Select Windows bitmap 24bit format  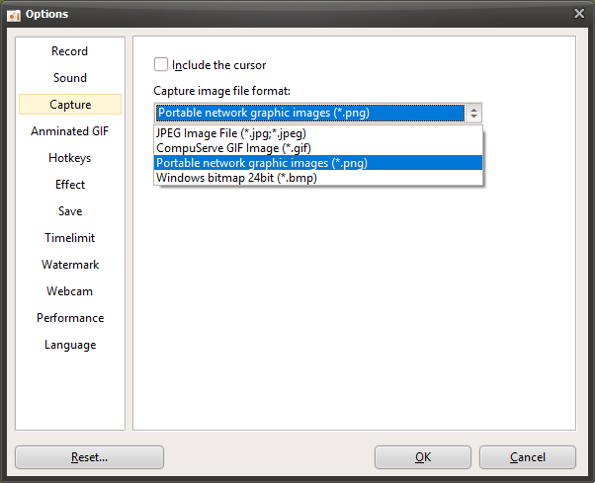point(236,178)
